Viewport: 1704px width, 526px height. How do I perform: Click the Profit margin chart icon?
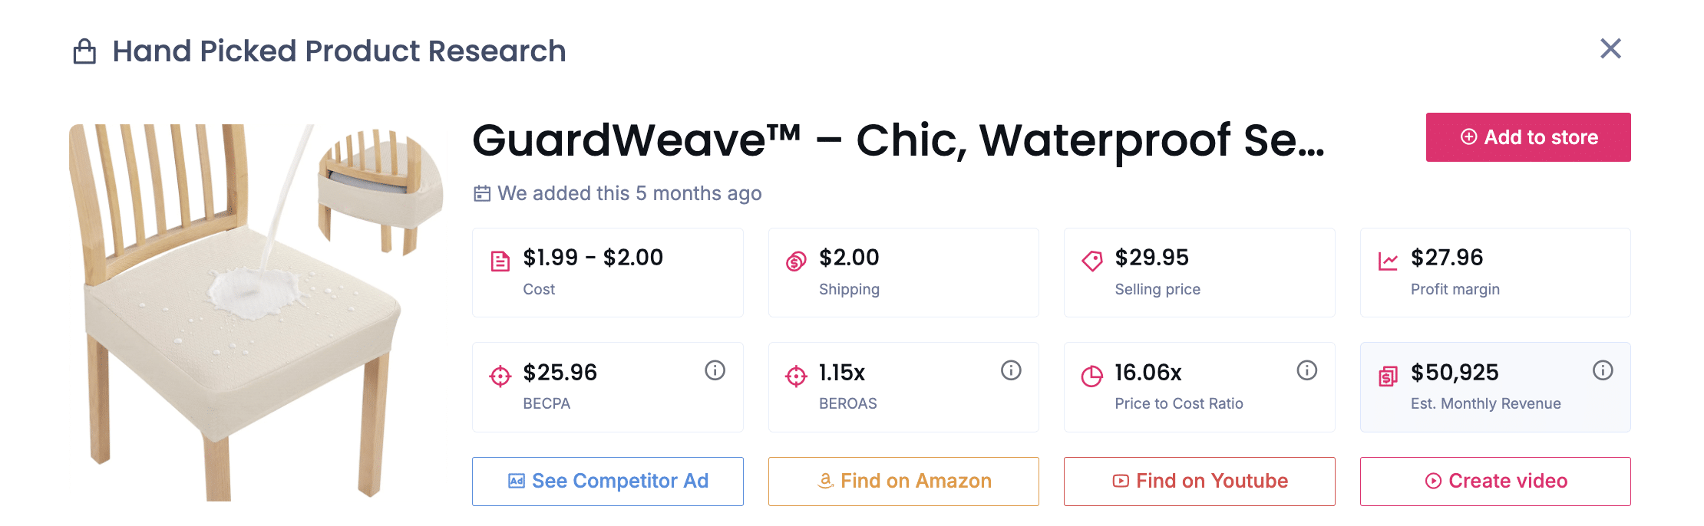[x=1388, y=261]
